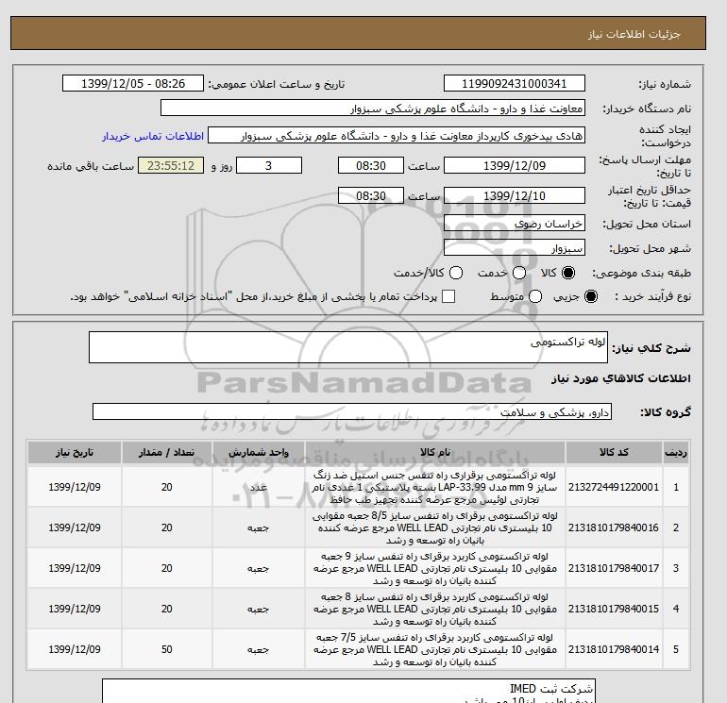Tick the اسناد خزانه اسلامی payment checkbox
Viewport: 727px width, 703px height.
[448, 296]
